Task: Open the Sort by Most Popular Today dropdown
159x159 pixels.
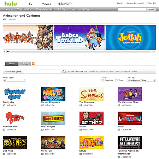Action: pos(142,80)
